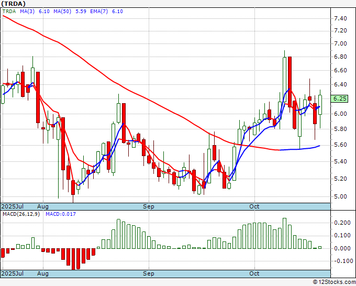Viewport: 356px width, 286px height.
Task: Click the green 6.25 current price tag
Action: pyautogui.click(x=339, y=99)
